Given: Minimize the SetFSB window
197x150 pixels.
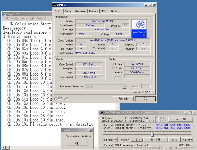Looking at the screenshot, I should tap(186, 112).
